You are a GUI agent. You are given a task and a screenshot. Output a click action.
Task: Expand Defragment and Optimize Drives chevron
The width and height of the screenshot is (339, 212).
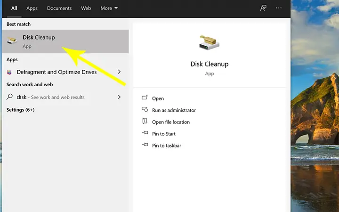[119, 72]
